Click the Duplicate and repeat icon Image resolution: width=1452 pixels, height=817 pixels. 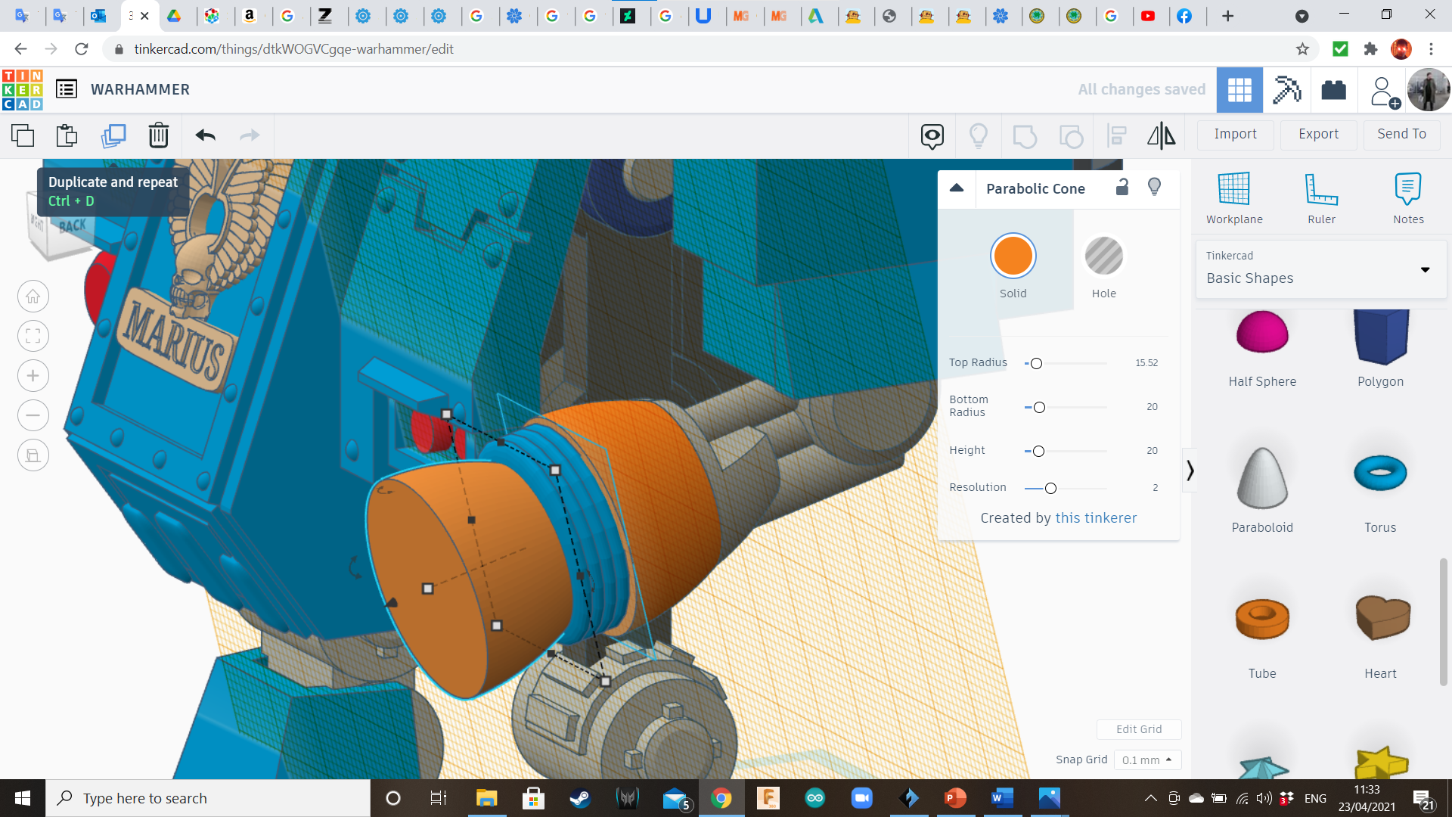(113, 135)
